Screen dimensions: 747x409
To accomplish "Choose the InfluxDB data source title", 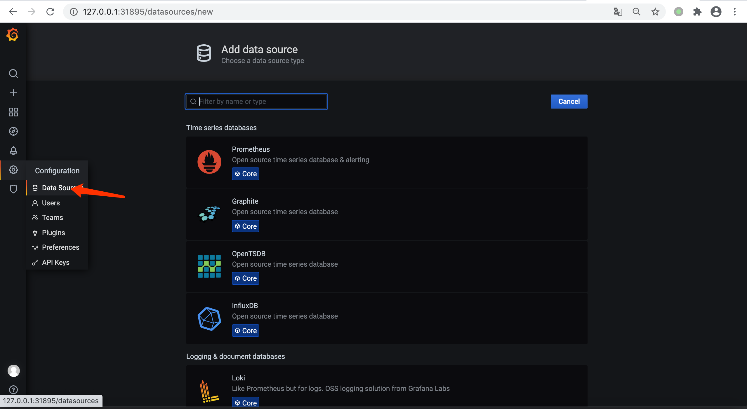I will [x=245, y=306].
